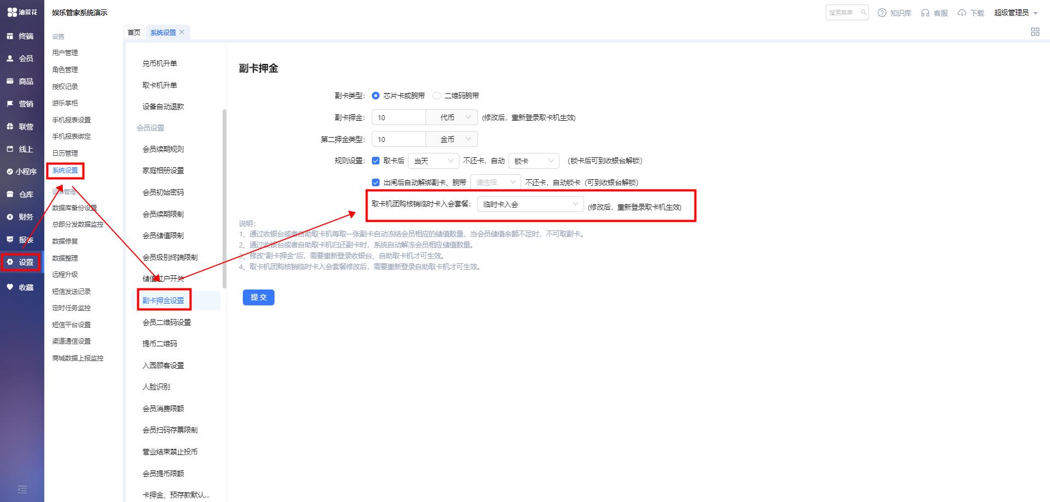Open 商城数据上报监控 in settings menu
This screenshot has height=502, width=1050.
pos(78,358)
